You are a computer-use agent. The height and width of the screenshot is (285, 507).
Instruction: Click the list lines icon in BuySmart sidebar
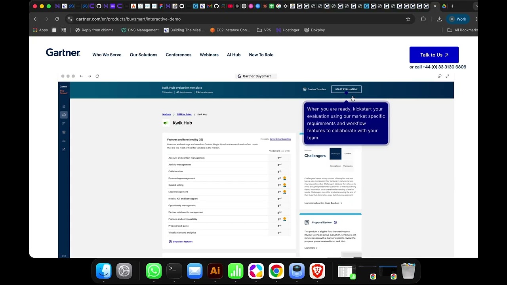pos(64,123)
